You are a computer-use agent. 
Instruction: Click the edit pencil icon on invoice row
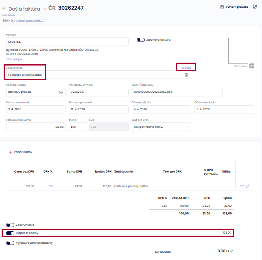click(248, 186)
